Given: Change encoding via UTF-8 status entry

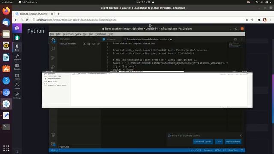Looking at the screenshot, I should coord(218,150).
